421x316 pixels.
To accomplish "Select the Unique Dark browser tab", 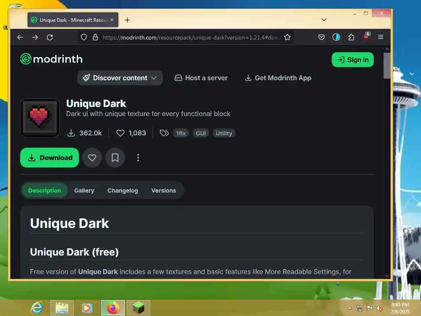I will [73, 20].
